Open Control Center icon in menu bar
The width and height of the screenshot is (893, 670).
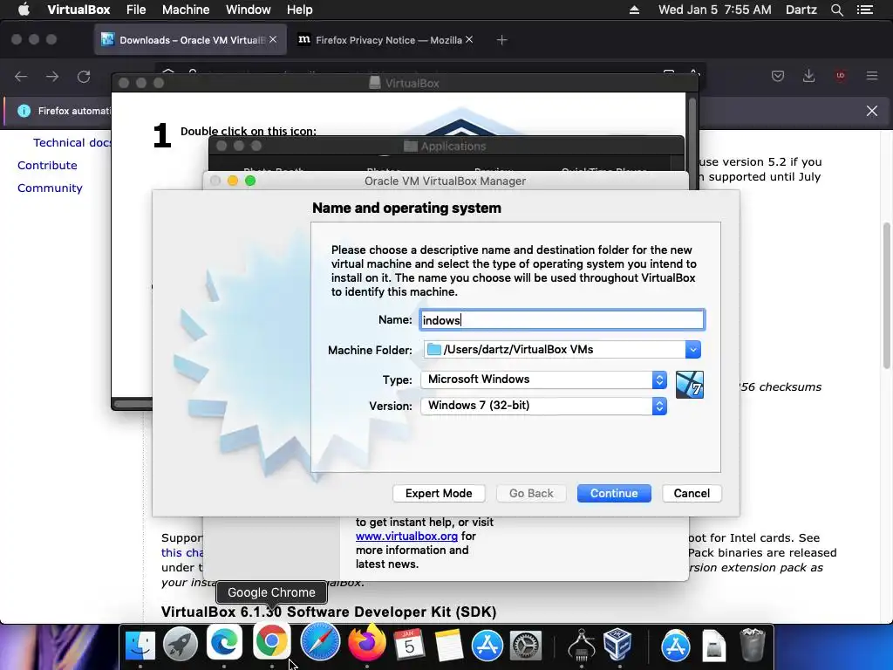click(864, 10)
